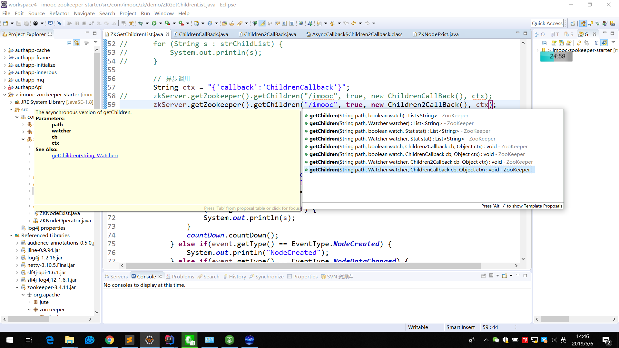Toggle Link with Editor in Project Explorer
This screenshot has width=619, height=348.
click(77, 43)
